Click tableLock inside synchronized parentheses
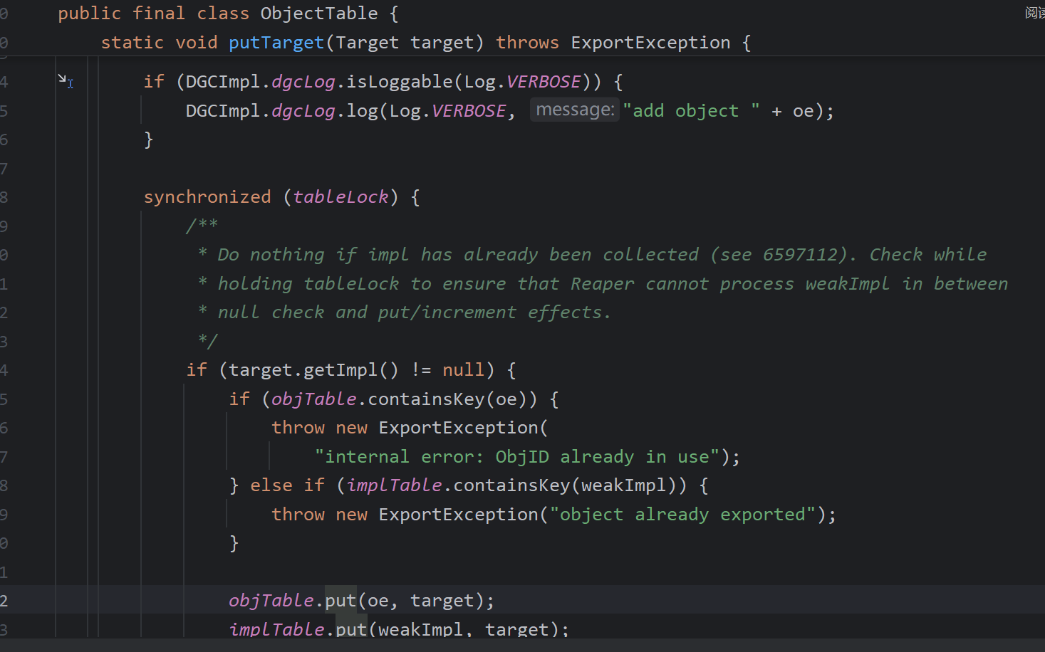Viewport: 1045px width, 652px height. pyautogui.click(x=340, y=197)
